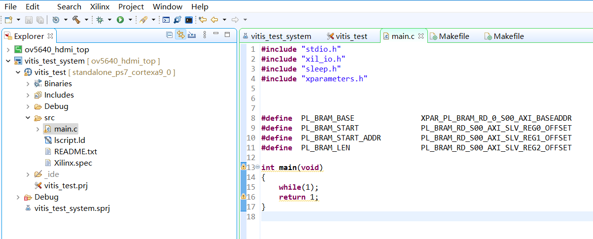593x239 pixels.
Task: Open the Debug dropdown arrow
Action: pos(109,20)
